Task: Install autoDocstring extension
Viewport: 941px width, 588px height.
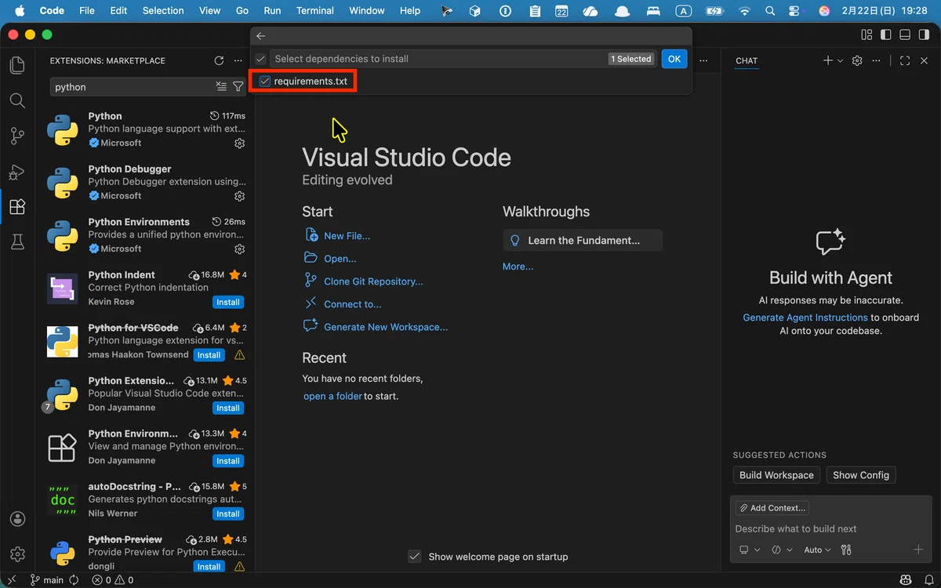Action: (x=228, y=514)
